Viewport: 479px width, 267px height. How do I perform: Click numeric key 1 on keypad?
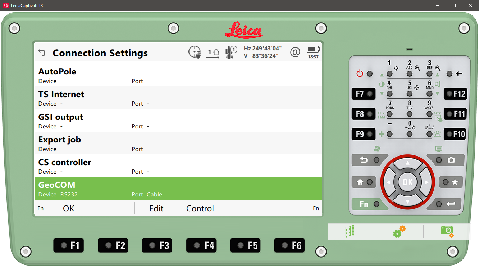click(389, 74)
